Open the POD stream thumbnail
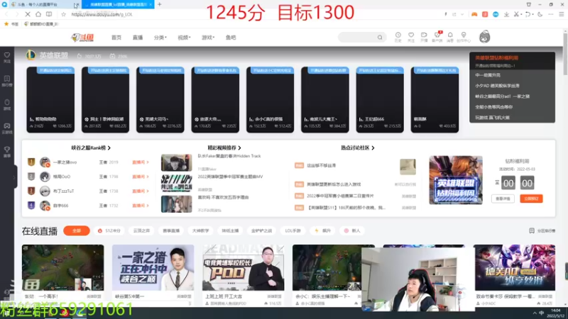The height and width of the screenshot is (319, 568). [243, 268]
